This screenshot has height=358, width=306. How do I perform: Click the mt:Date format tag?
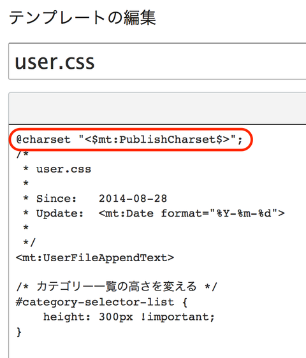pos(192,213)
